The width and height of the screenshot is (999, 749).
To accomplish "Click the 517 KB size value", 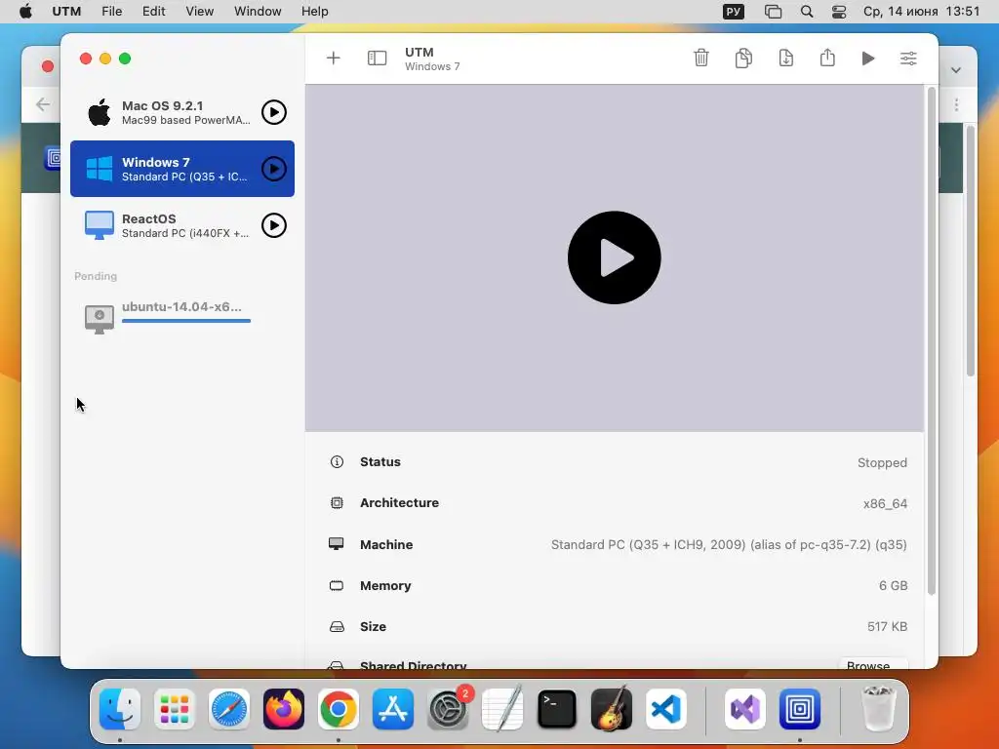I will click(887, 627).
